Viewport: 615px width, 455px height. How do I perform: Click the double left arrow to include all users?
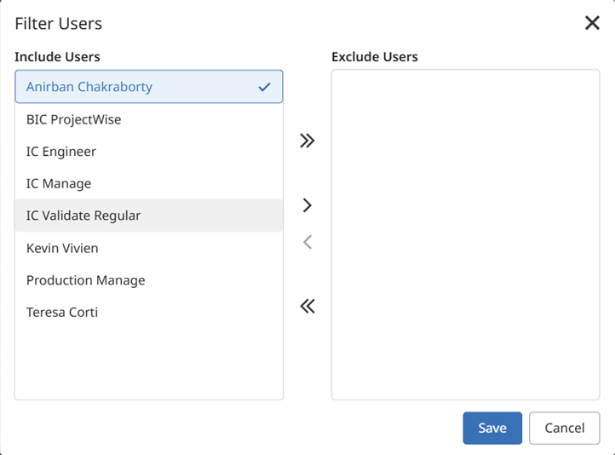click(307, 306)
